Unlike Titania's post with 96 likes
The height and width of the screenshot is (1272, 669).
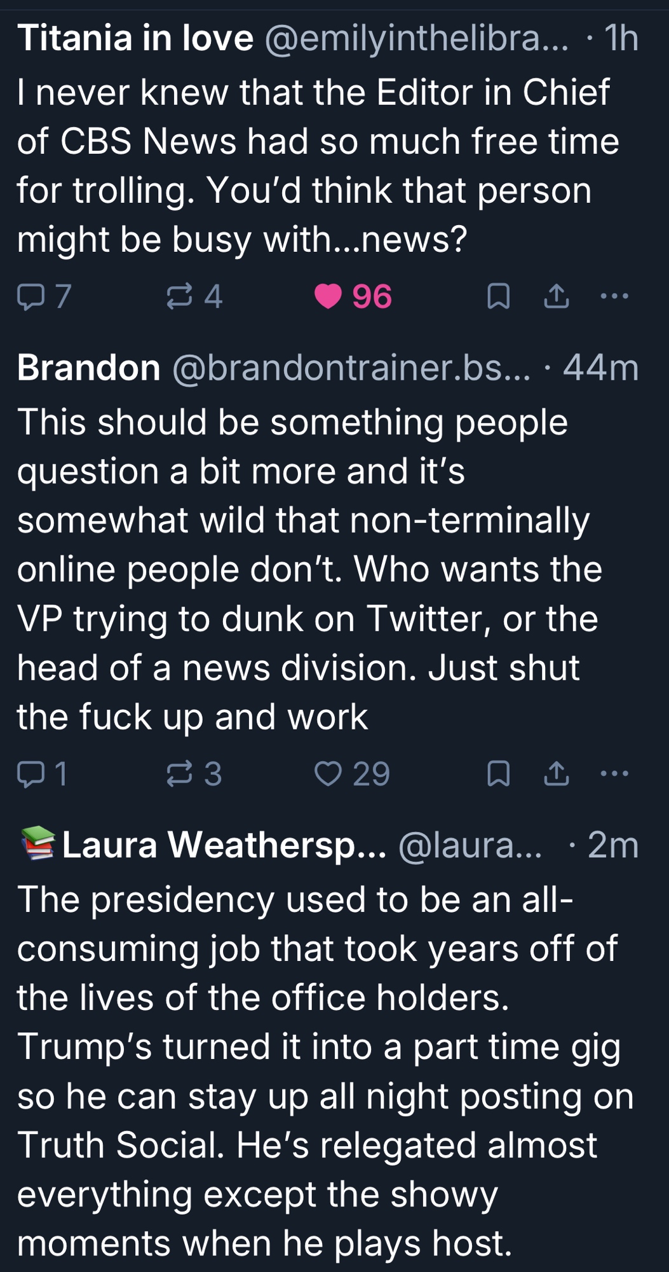tap(328, 296)
